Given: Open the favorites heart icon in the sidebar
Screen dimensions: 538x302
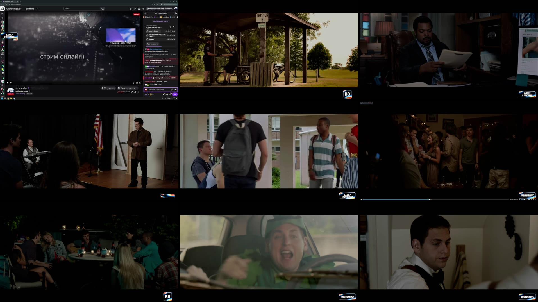Looking at the screenshot, I should (x=3, y=18).
